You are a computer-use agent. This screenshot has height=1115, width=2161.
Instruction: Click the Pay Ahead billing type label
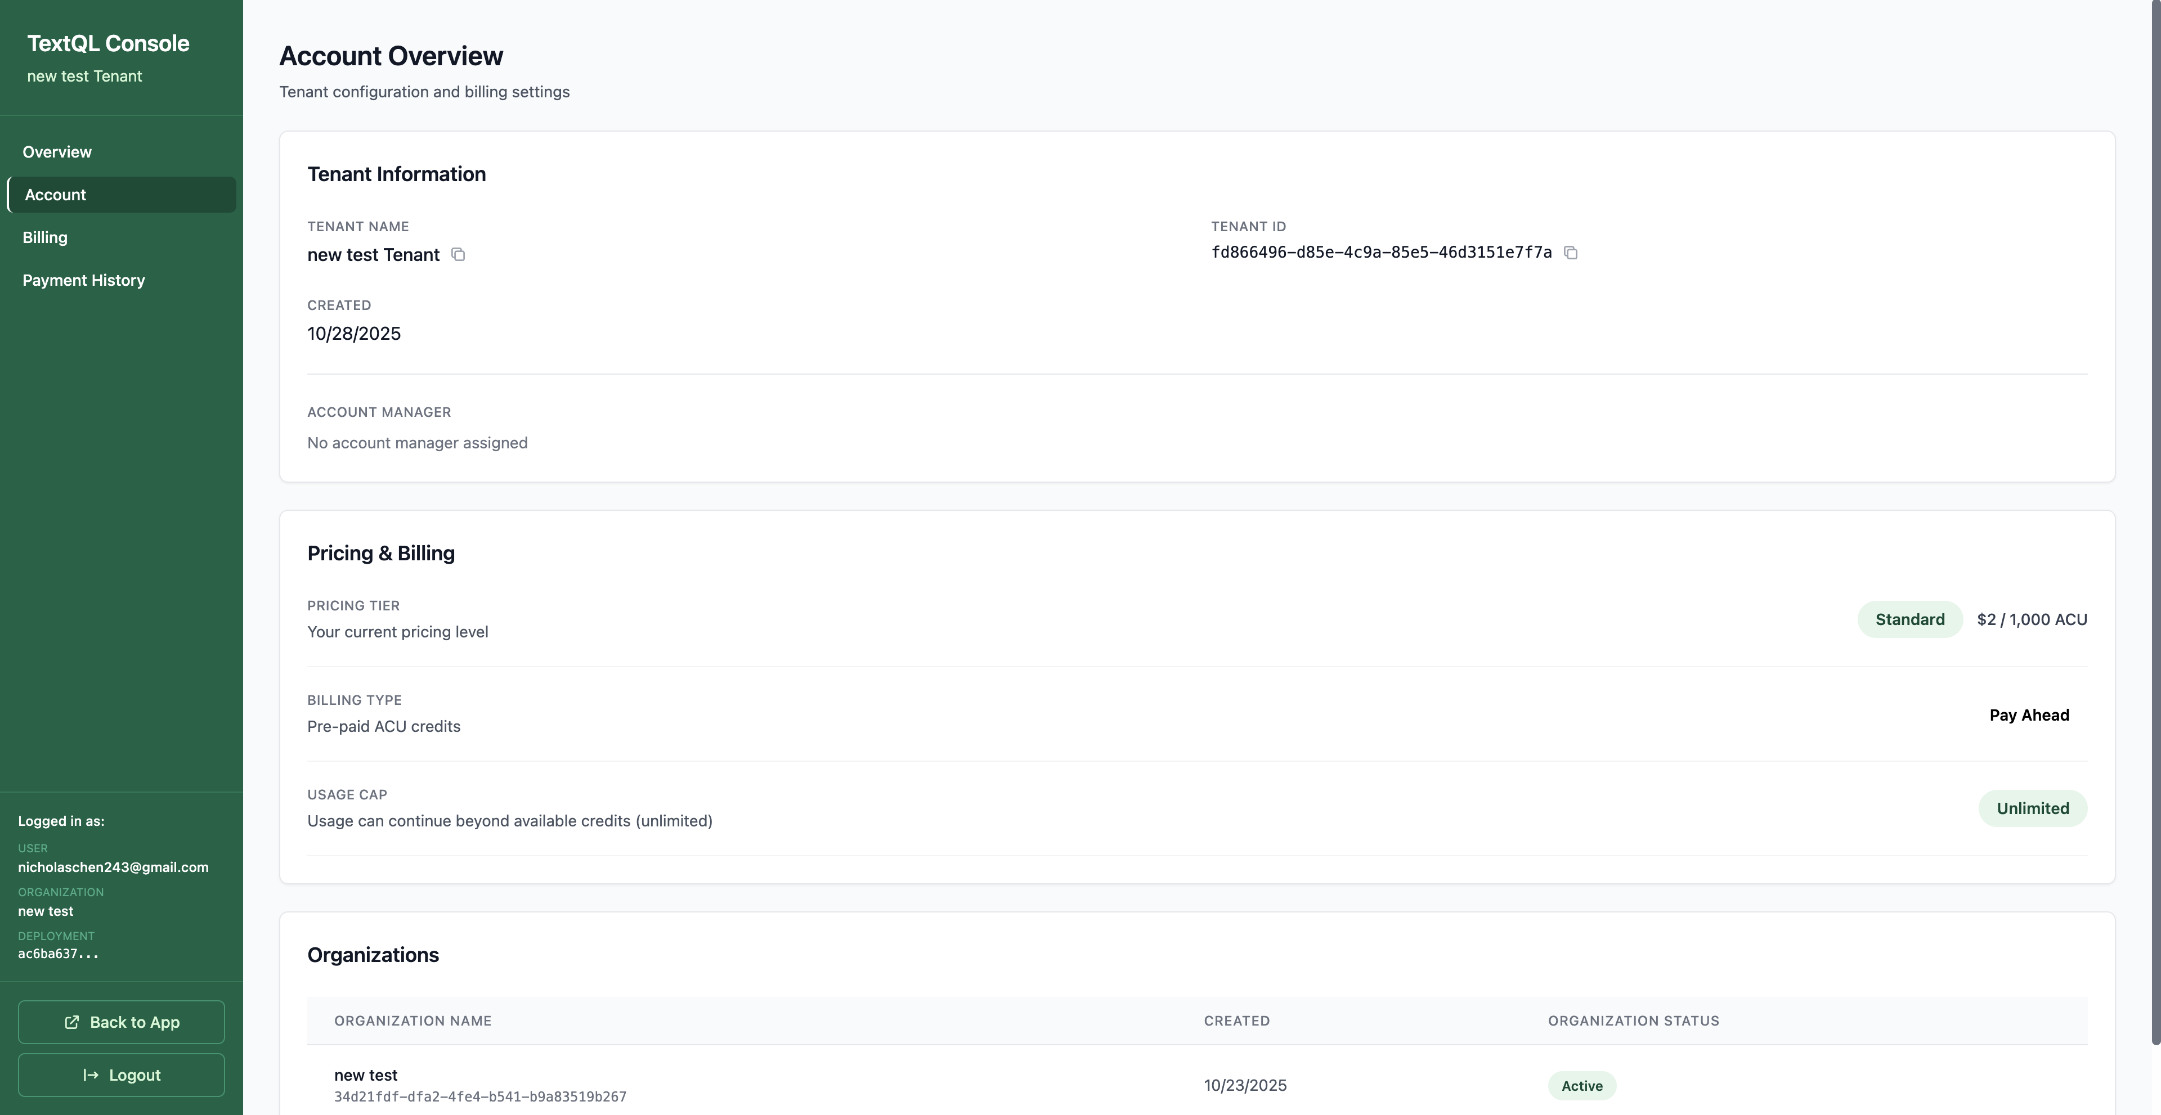point(2028,715)
